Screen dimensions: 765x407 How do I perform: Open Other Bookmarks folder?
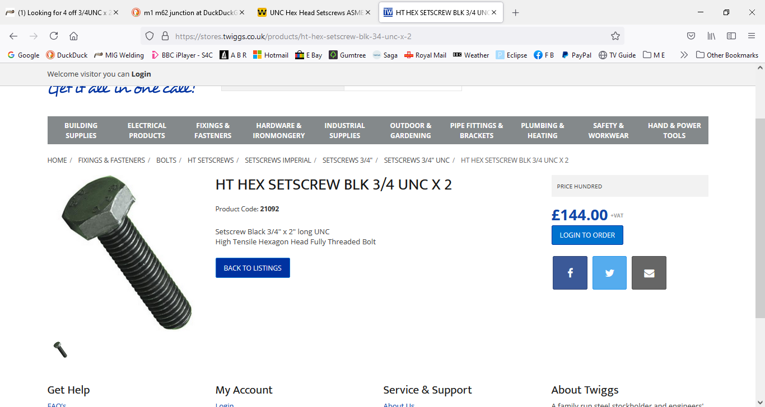click(x=727, y=55)
